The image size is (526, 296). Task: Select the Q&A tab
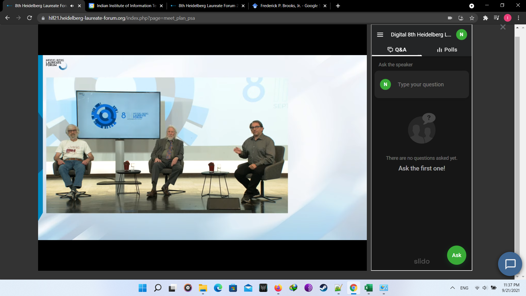397,50
